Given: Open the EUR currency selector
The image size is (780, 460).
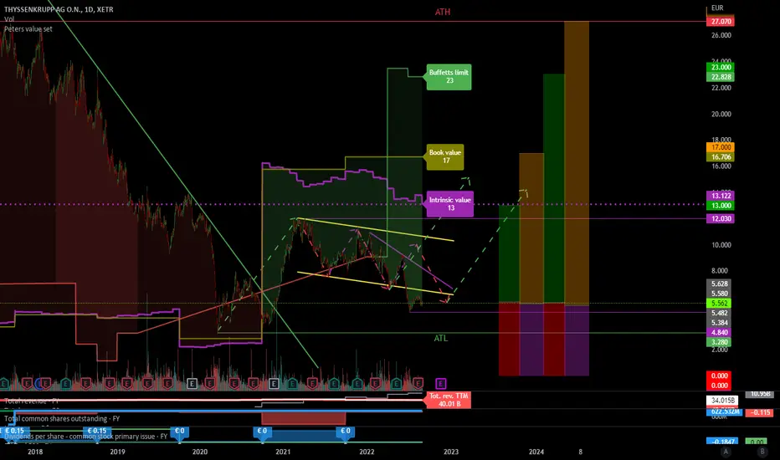Looking at the screenshot, I should tap(717, 8).
